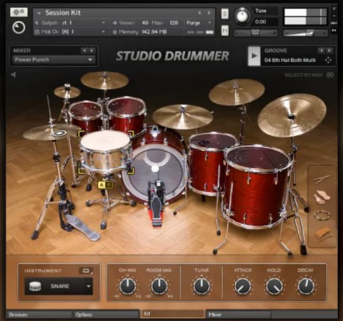Image resolution: width=343 pixels, height=321 pixels.
Task: Click the hi-hat foot pedal
Action: [x=82, y=227]
